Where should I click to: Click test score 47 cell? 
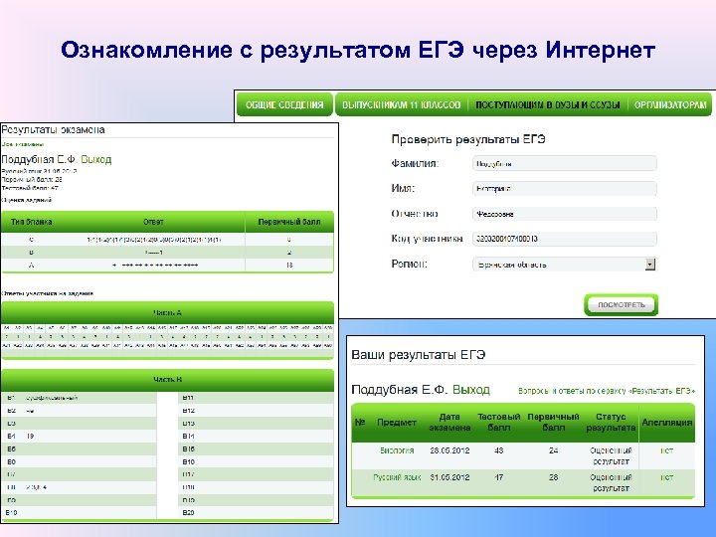point(498,477)
